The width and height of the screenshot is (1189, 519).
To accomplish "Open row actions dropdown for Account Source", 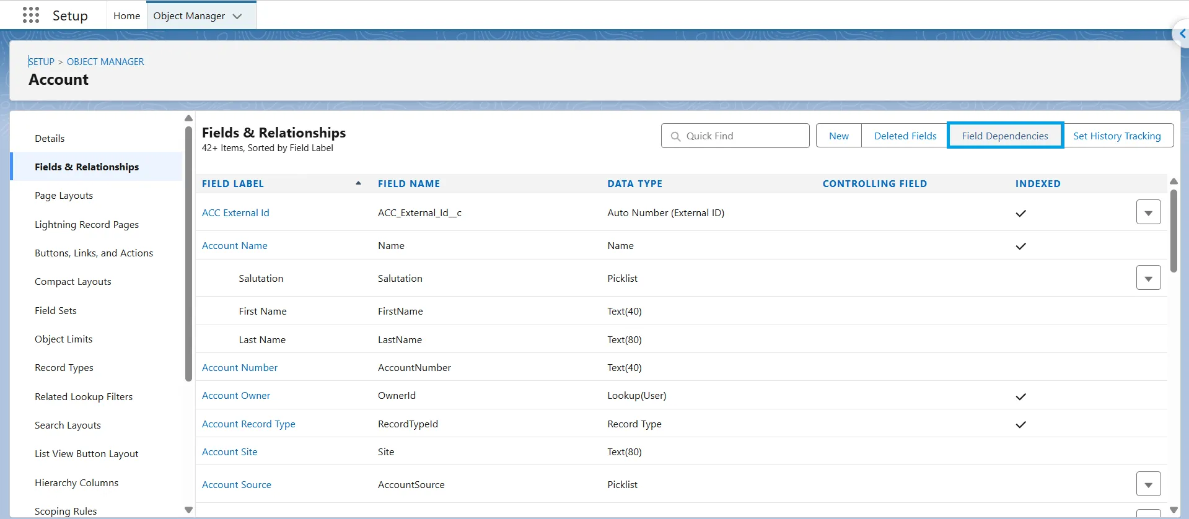I will [1148, 484].
